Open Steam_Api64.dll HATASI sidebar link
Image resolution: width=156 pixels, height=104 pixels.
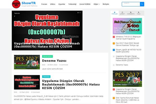click(x=128, y=51)
